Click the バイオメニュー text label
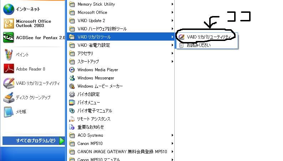283x161 pixels. pos(89,103)
